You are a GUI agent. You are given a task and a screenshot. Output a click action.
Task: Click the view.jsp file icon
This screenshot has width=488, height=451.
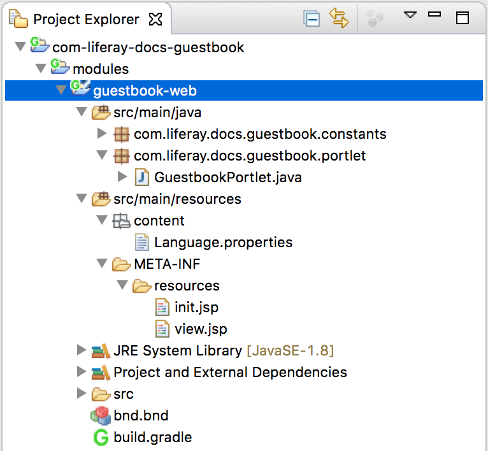pos(162,329)
